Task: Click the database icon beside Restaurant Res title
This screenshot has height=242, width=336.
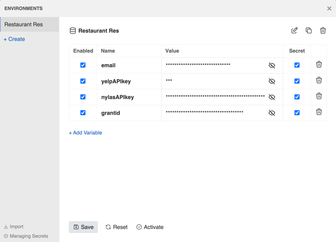Action: [x=72, y=31]
